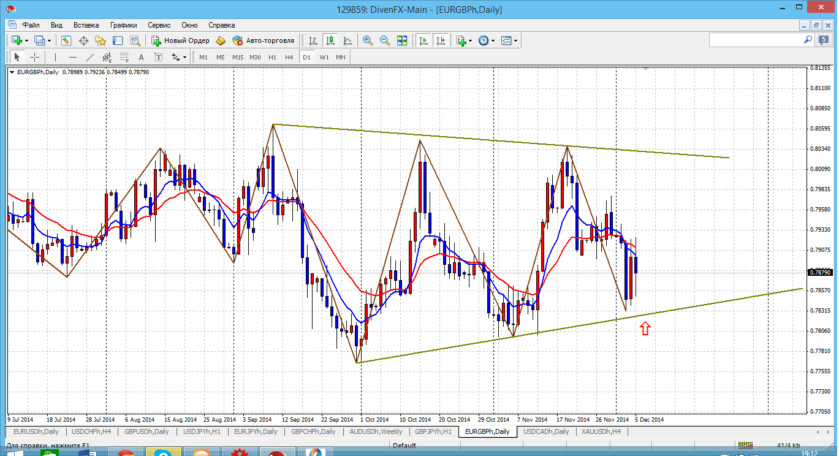
Task: Pick the trendline drawing tool
Action: (x=90, y=57)
